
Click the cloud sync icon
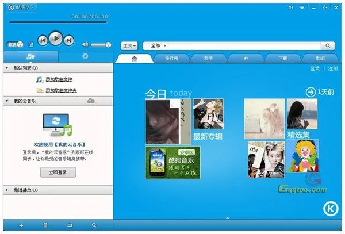[x=91, y=101]
